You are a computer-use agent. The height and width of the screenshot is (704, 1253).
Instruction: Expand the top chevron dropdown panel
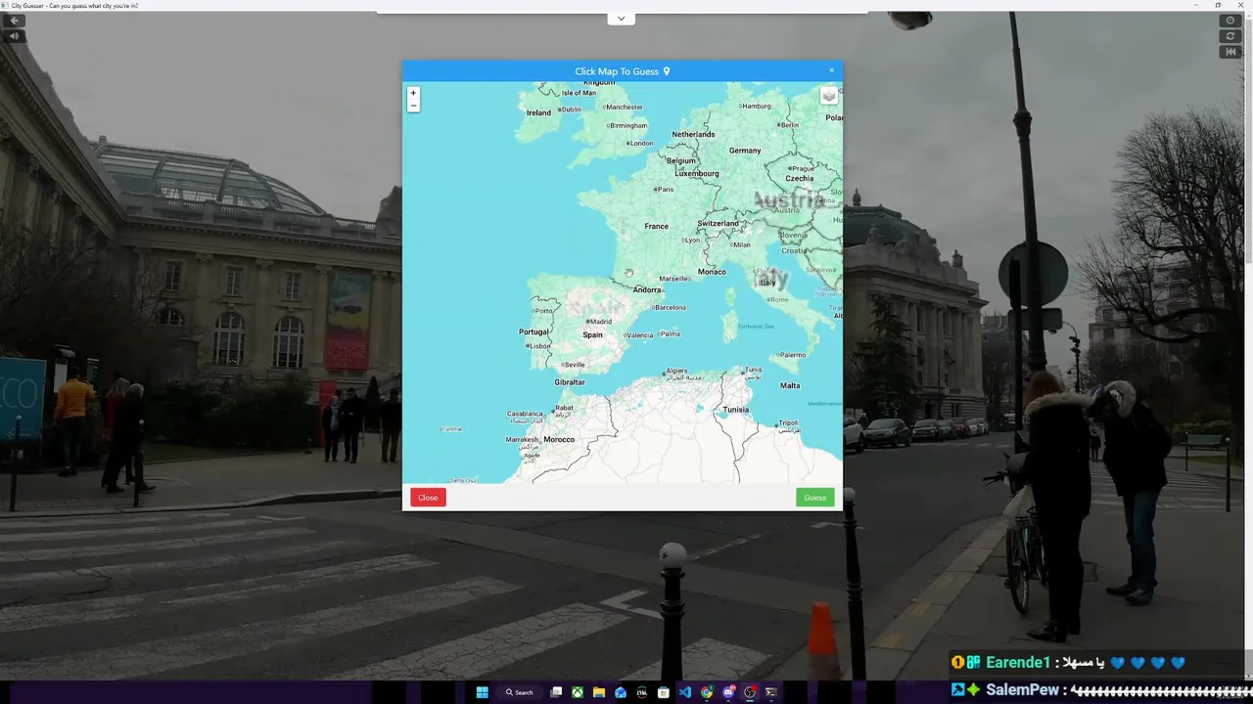(621, 19)
